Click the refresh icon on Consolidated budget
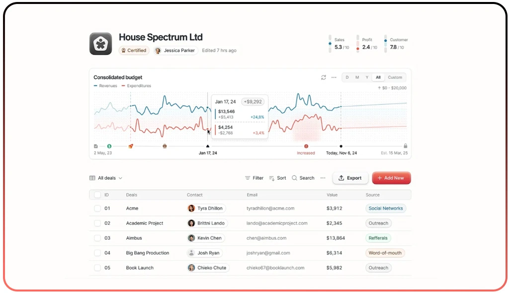 (324, 78)
